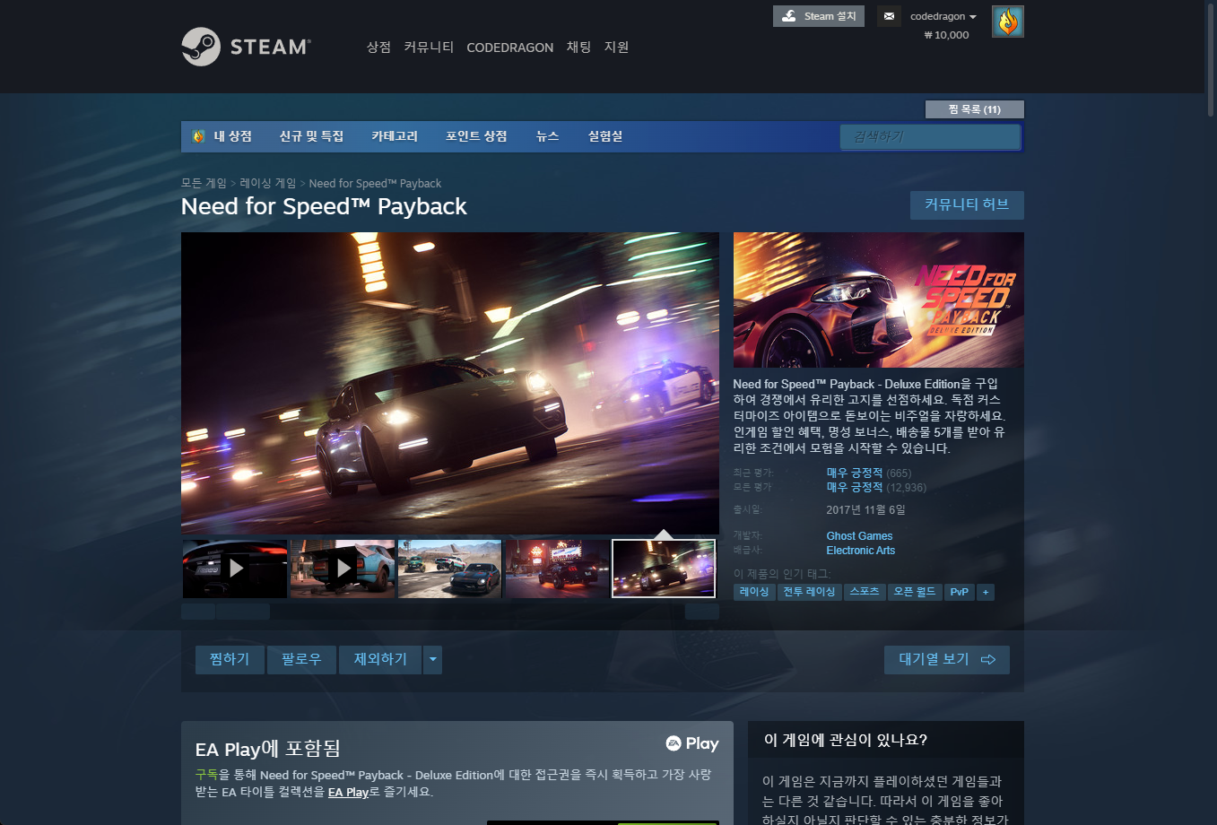Open the inbox envelope icon

pos(889,16)
